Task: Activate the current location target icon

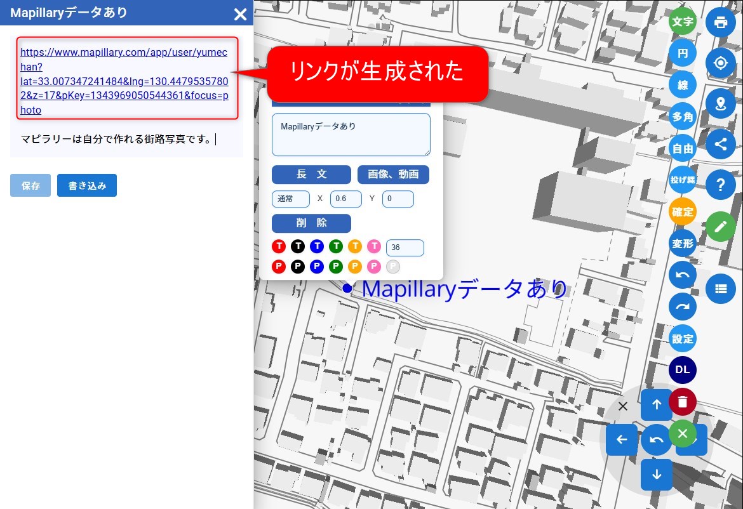Action: click(720, 63)
